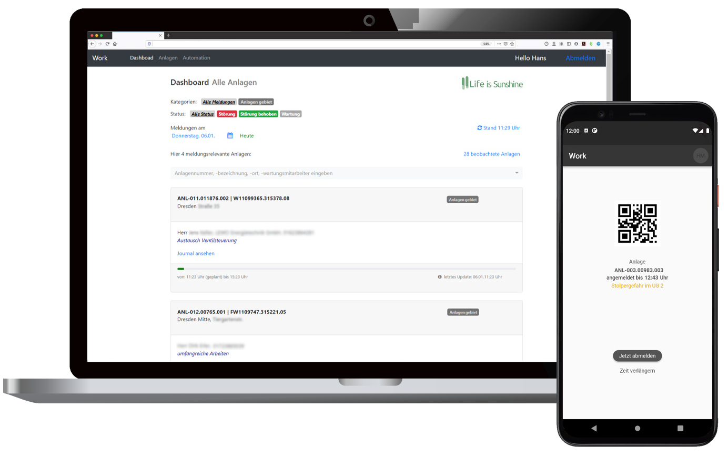Image resolution: width=728 pixels, height=456 pixels.
Task: Click the calendar icon next to the date
Action: point(230,136)
